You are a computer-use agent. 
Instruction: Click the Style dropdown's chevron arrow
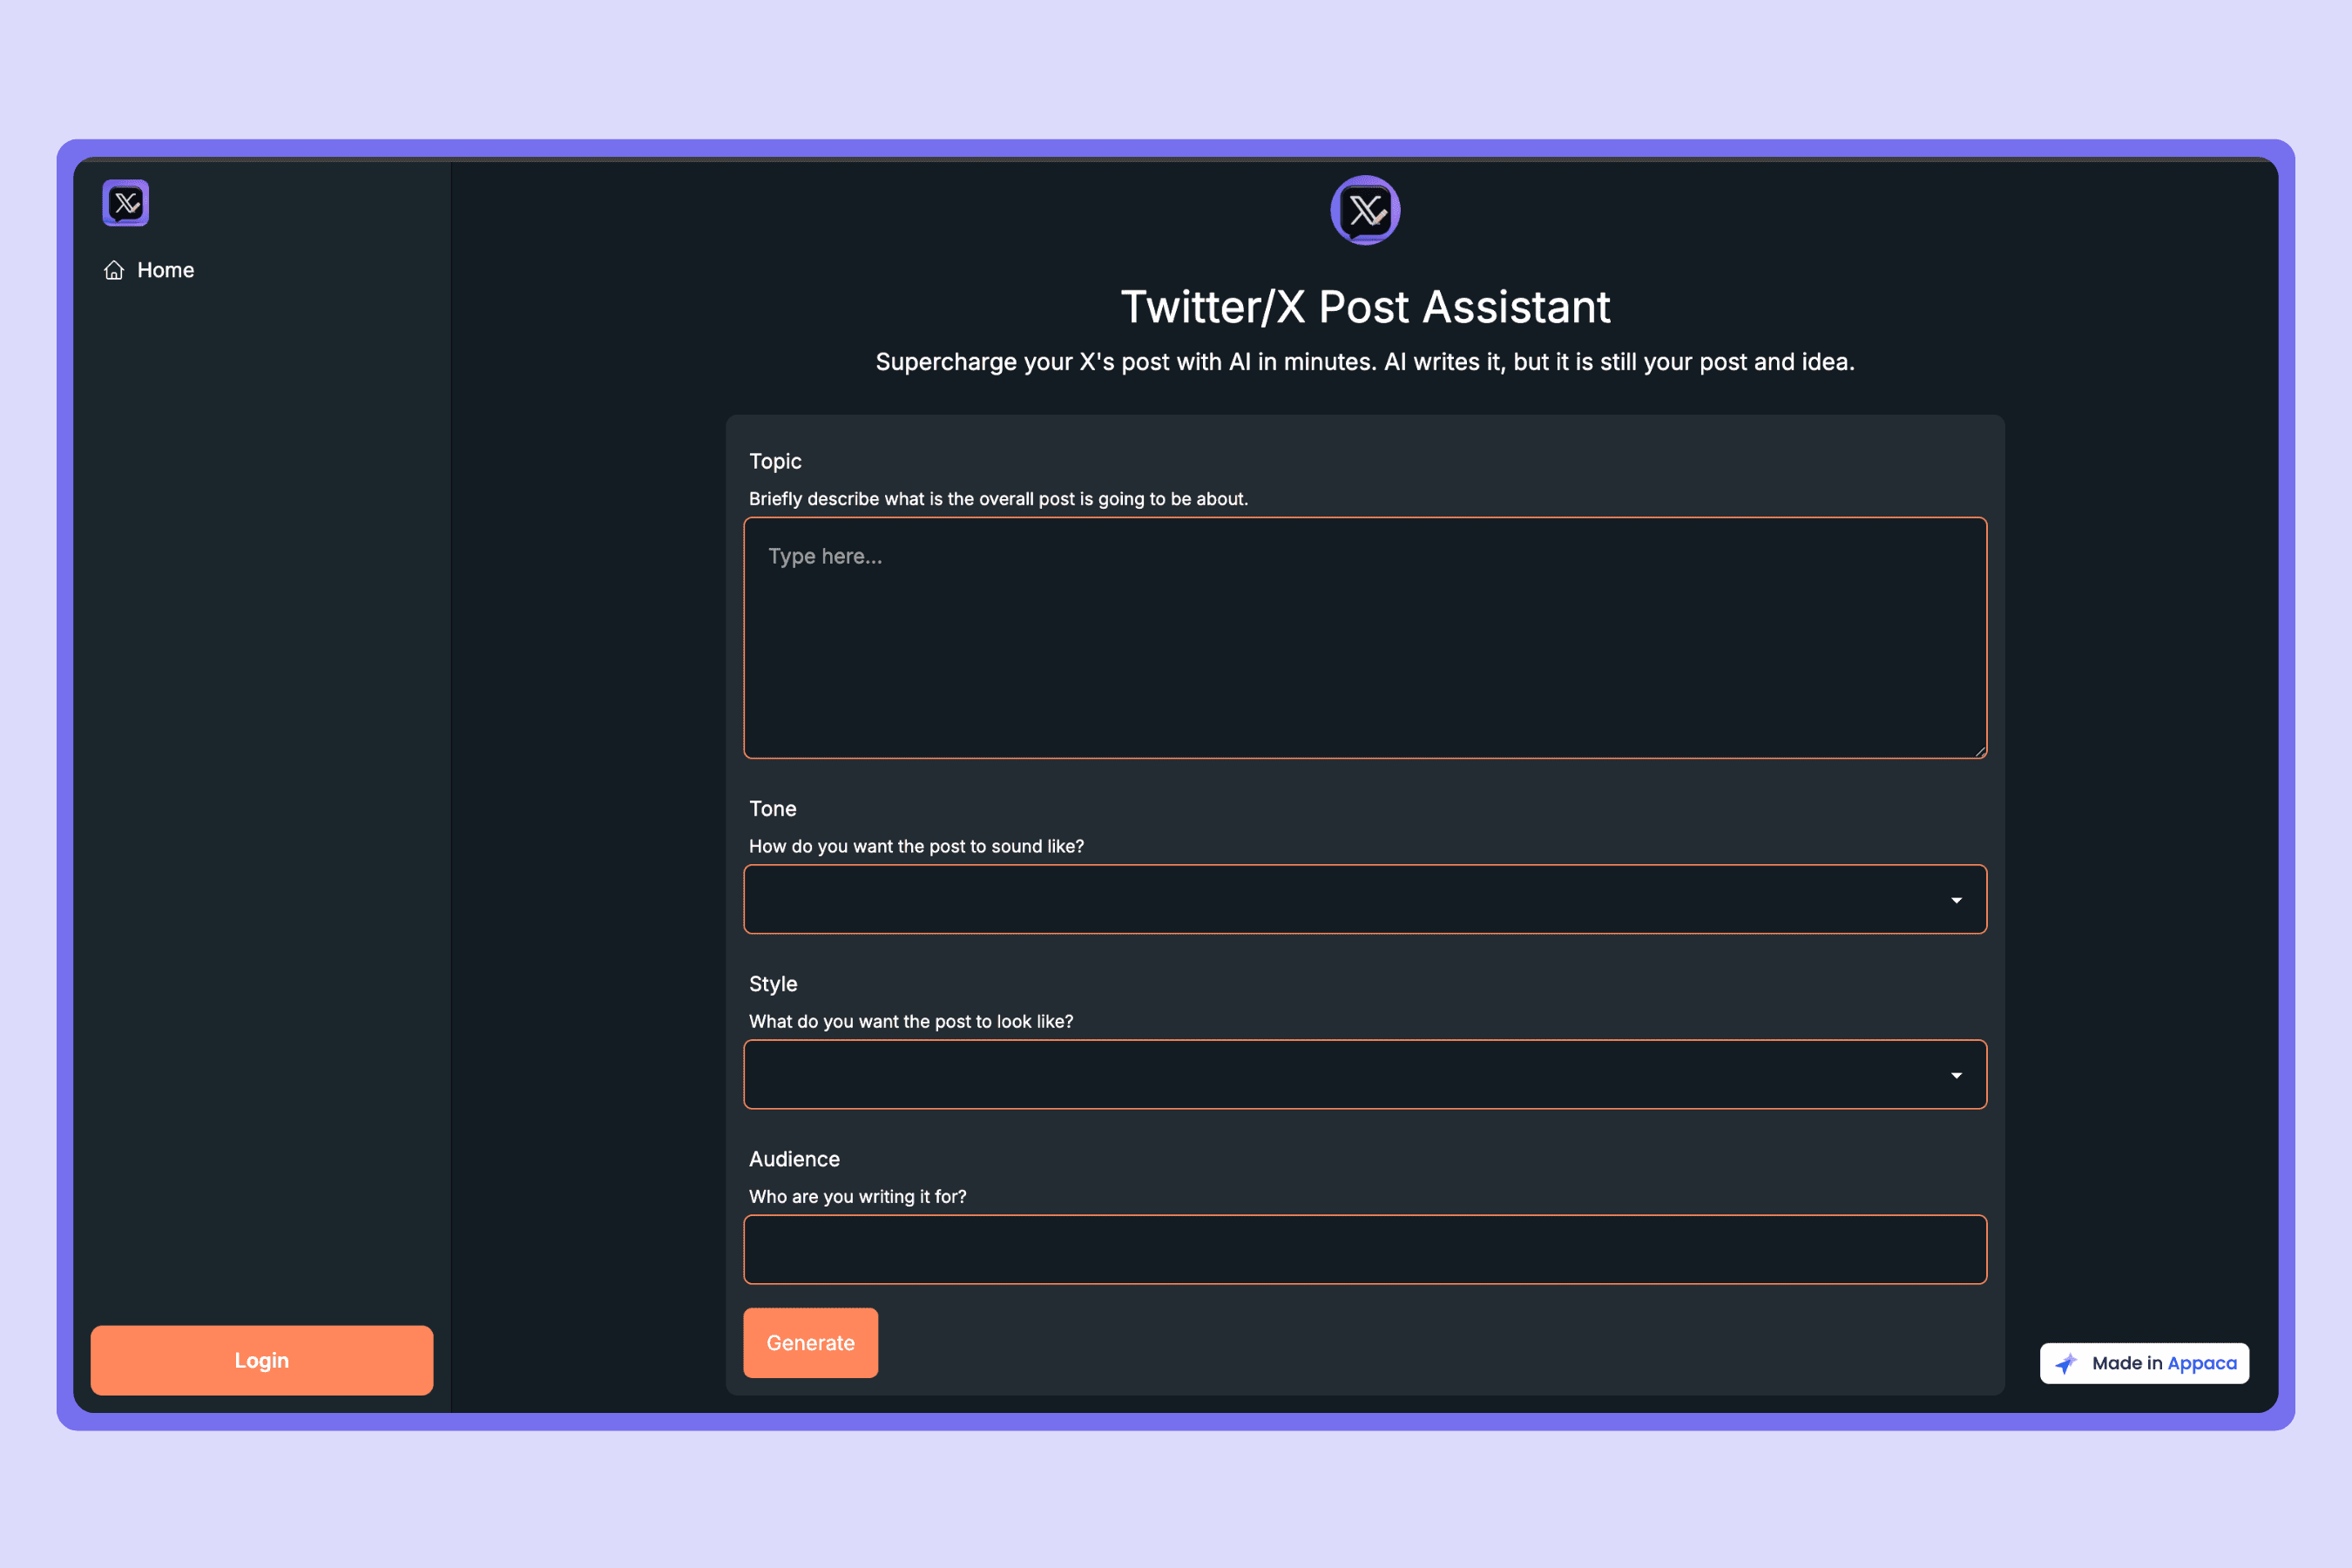point(1957,1074)
